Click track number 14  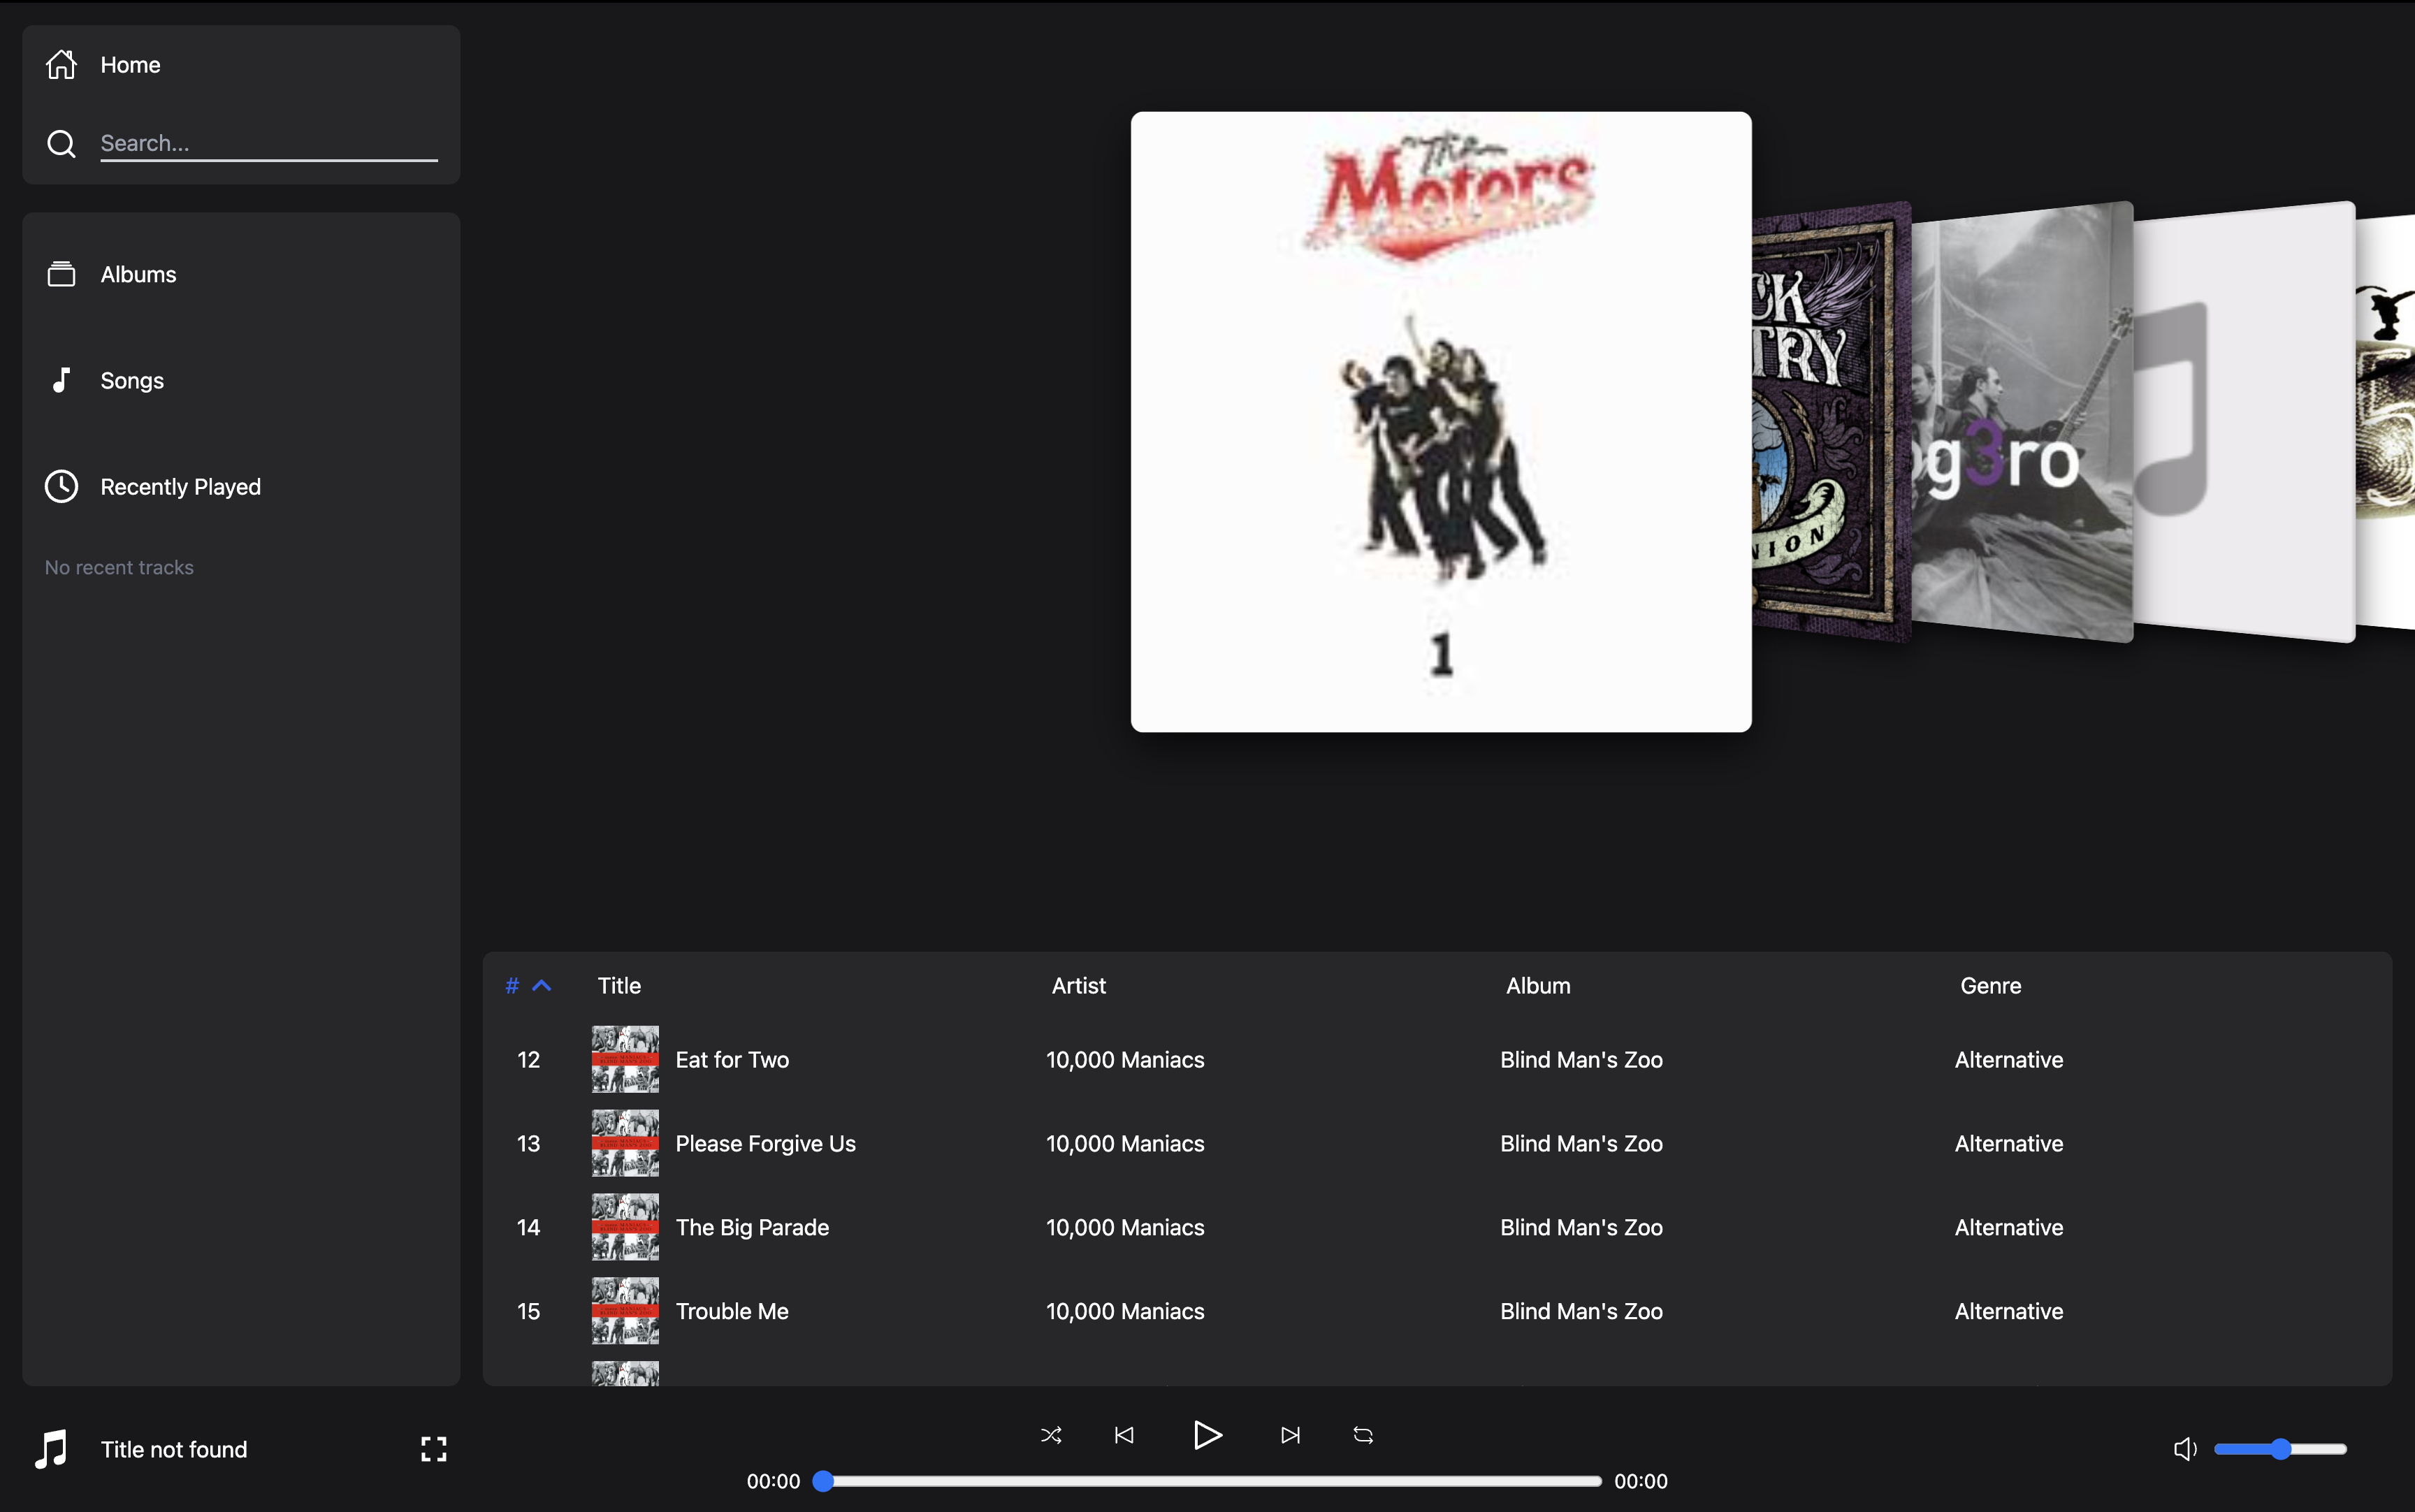[528, 1227]
